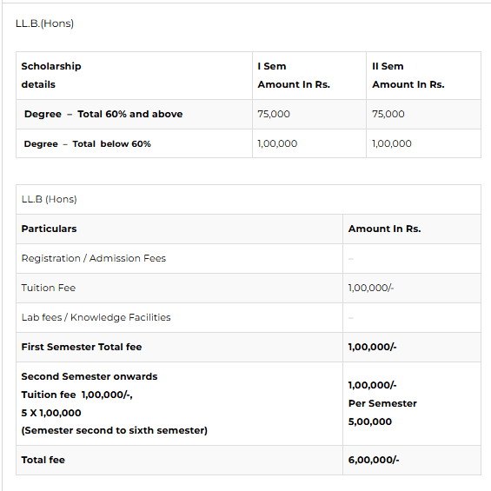Click the 'Scholarship details' header cell
Screen dimensions: 491x491
pos(134,76)
